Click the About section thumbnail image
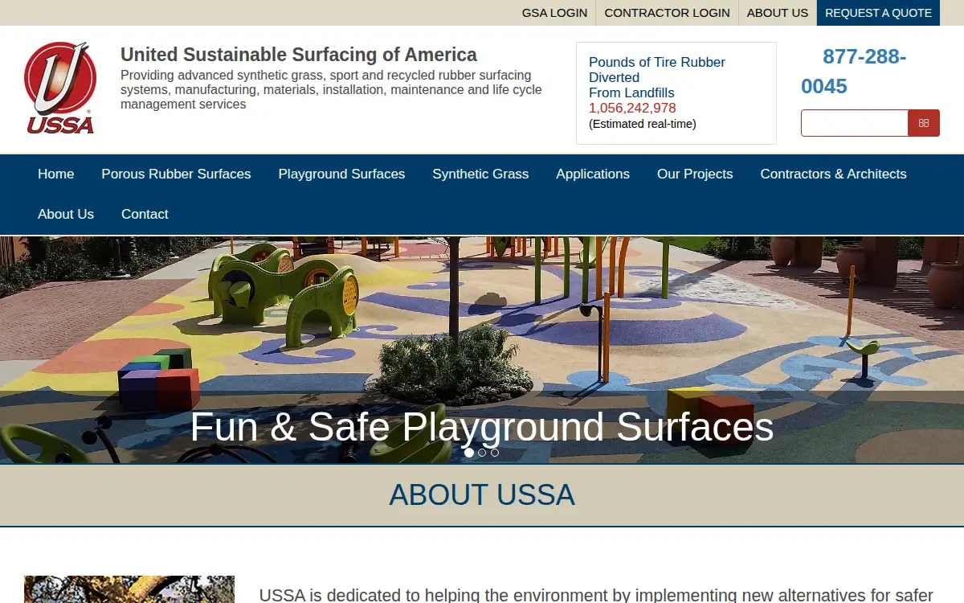Screen dimensions: 964x603 tap(129, 589)
